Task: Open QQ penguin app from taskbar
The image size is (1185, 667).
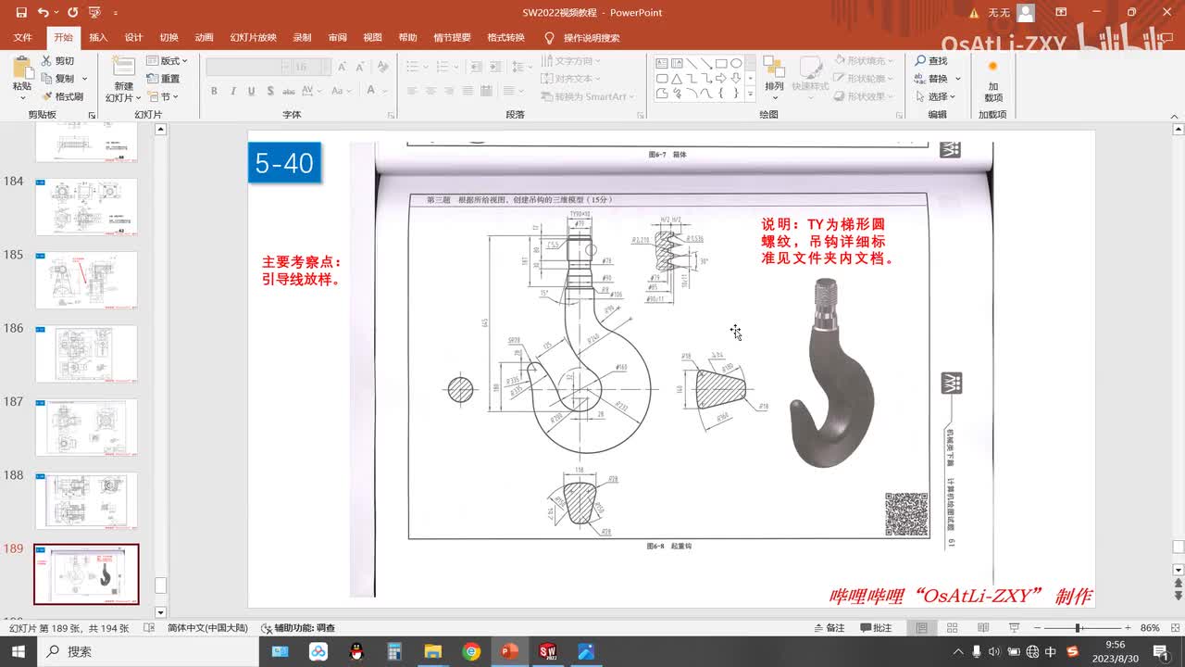Action: 356,651
